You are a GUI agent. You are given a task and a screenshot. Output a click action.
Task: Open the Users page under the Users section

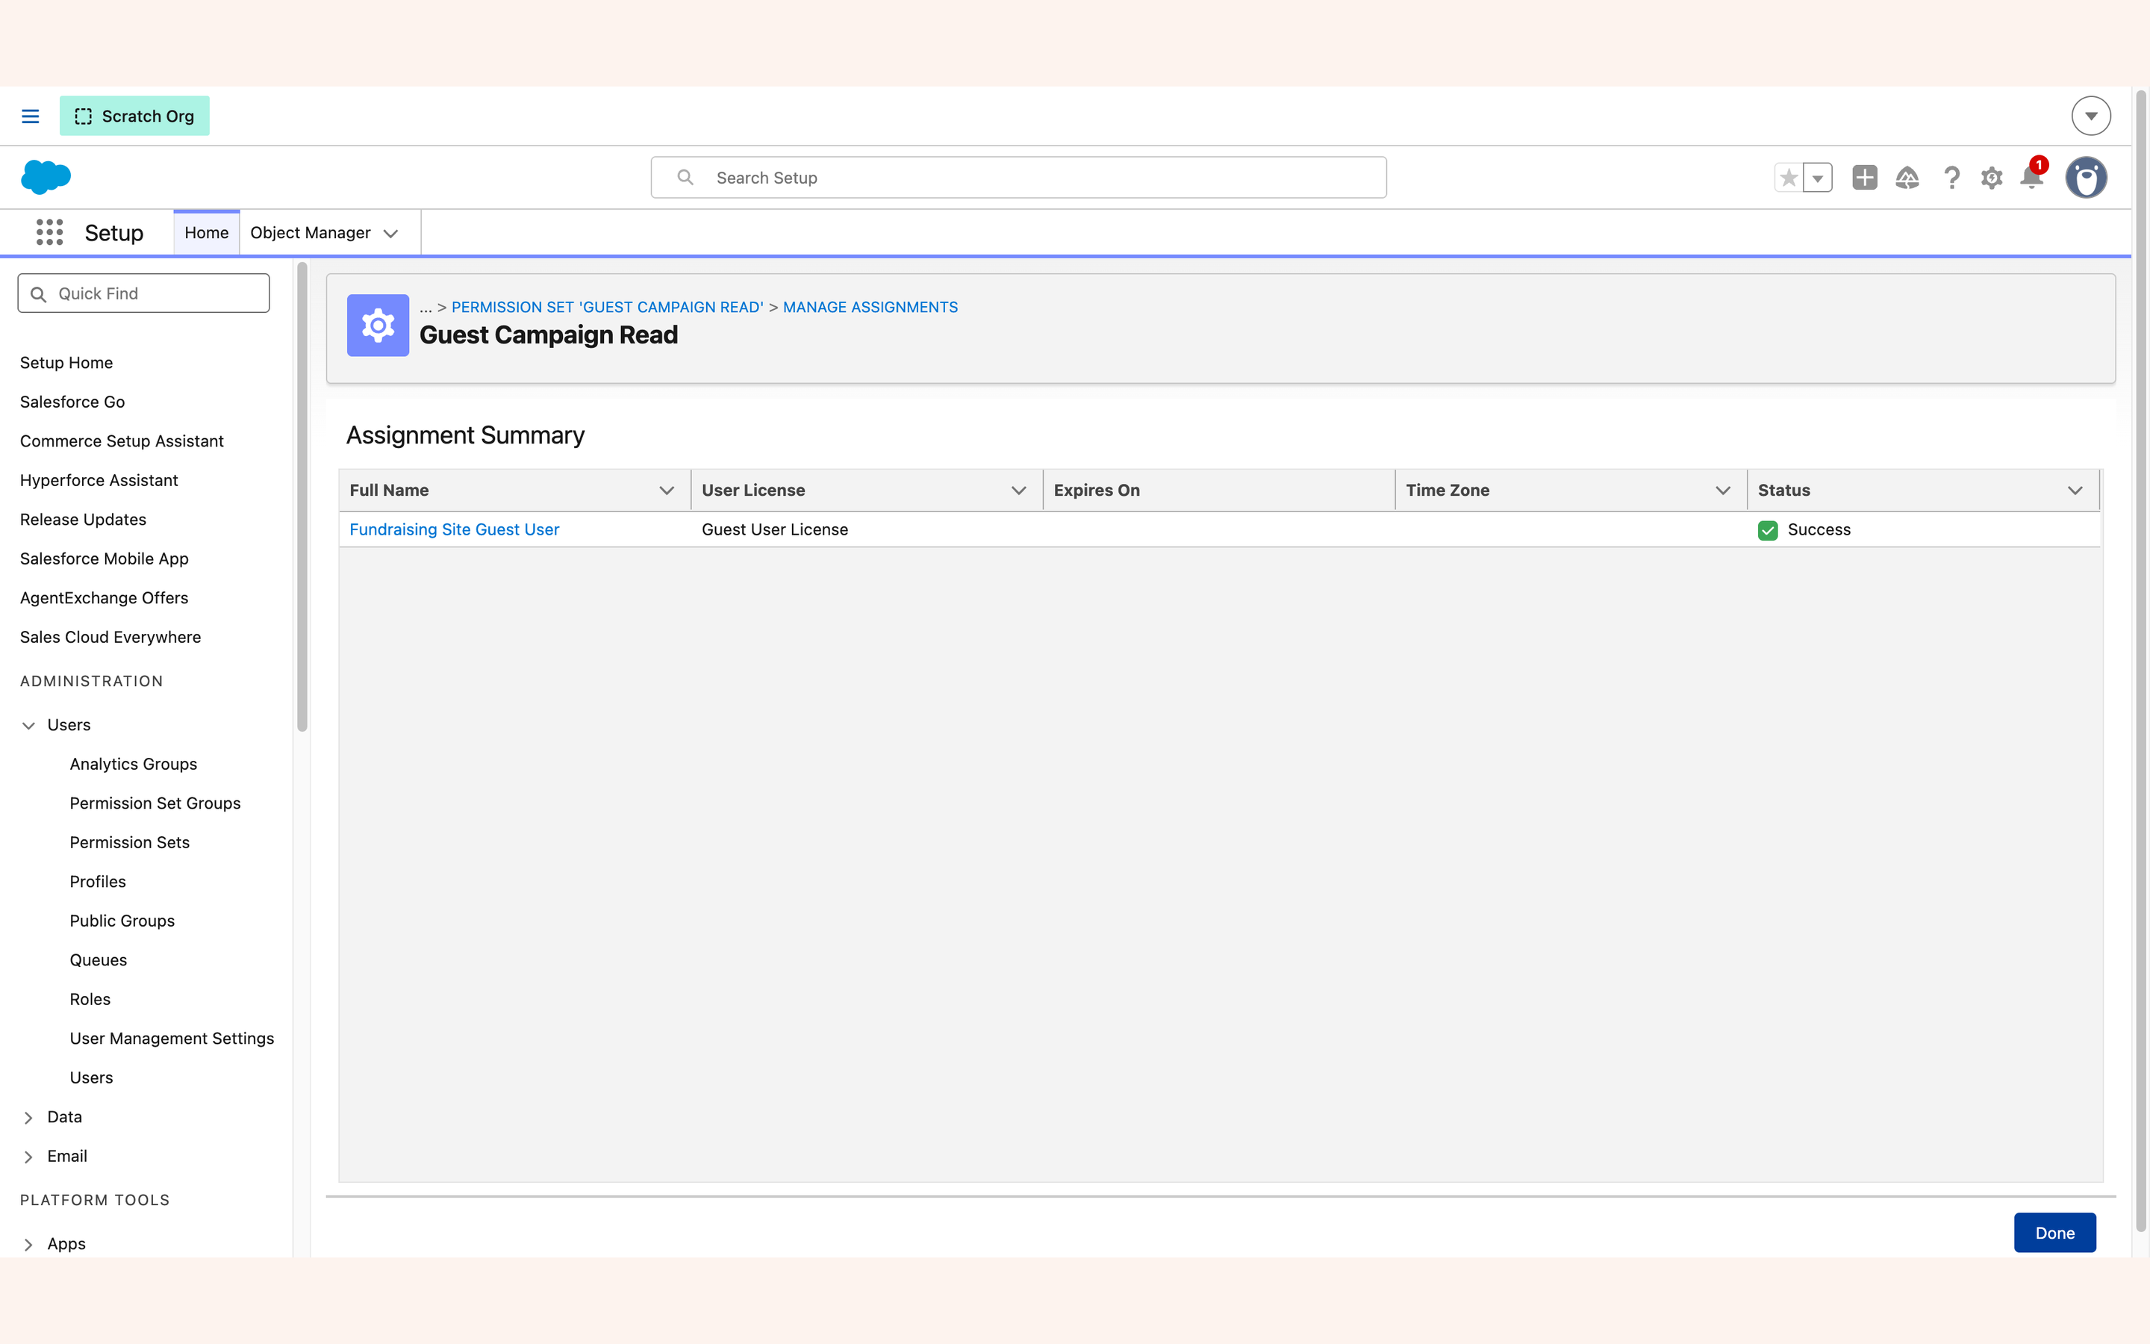coord(92,1077)
